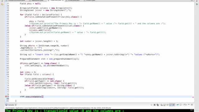
Task: Click Display Selected Console icon
Action: (x=180, y=105)
